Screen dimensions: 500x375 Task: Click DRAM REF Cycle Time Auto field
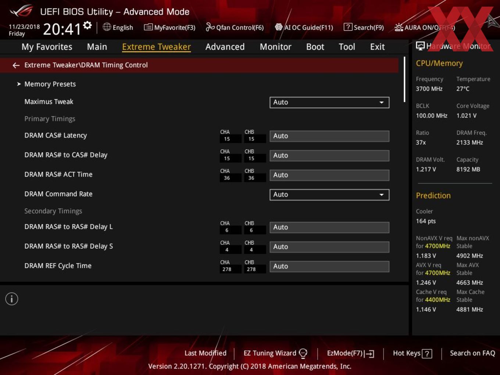tap(329, 266)
